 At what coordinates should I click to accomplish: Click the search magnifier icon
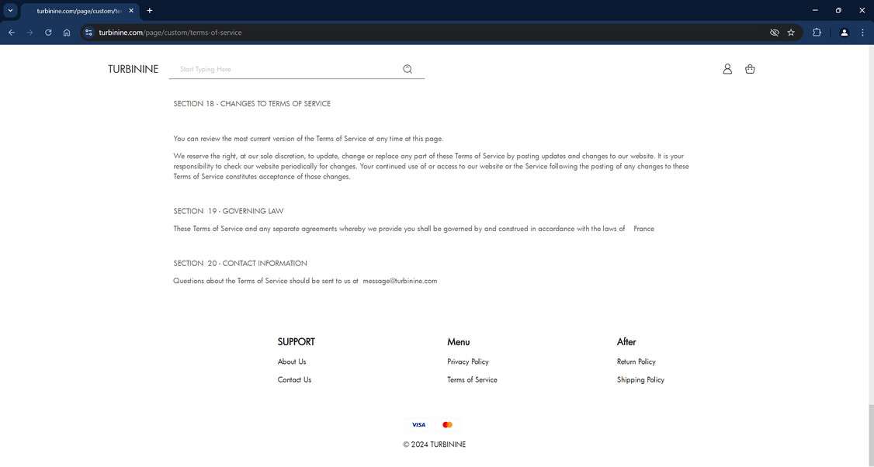408,69
